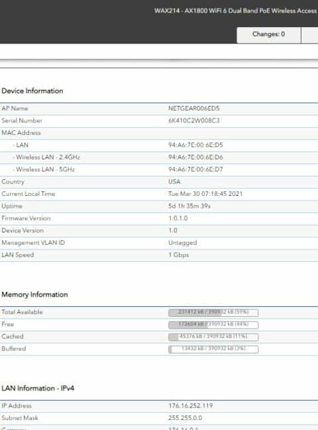
Task: Click 2.4GHz MAC address 94:A6:7E:00:6E:D6
Action: pos(195,157)
